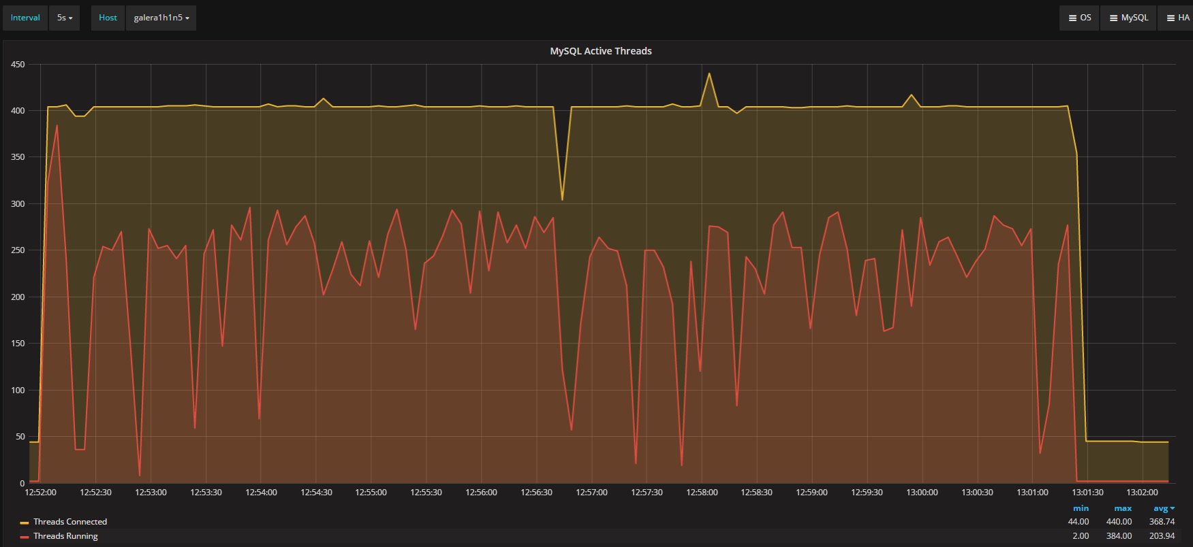Click the Threads Connected peak near 12:58:00
The image size is (1193, 547).
pos(709,73)
